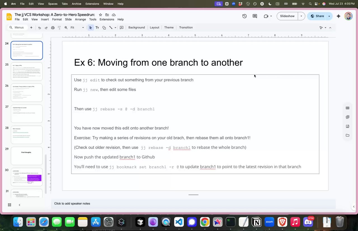
Task: Open the File menu
Action: (x=17, y=20)
